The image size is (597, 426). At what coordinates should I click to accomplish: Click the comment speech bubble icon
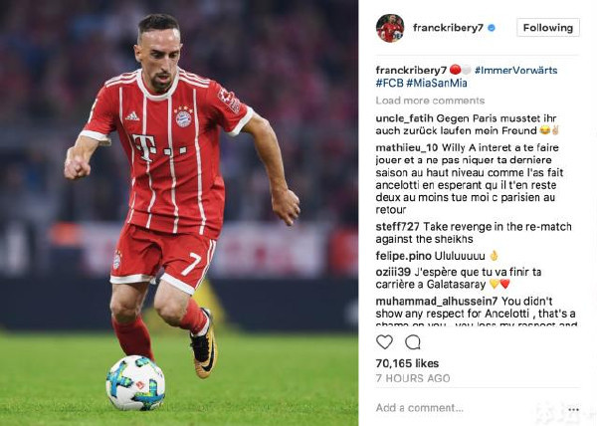(x=412, y=341)
